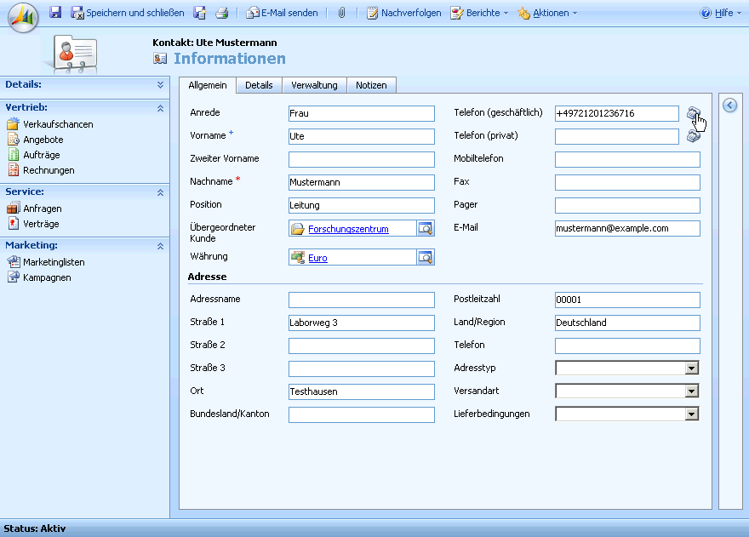Click the Pager input field
Screen dimensions: 749x537
[x=627, y=205]
